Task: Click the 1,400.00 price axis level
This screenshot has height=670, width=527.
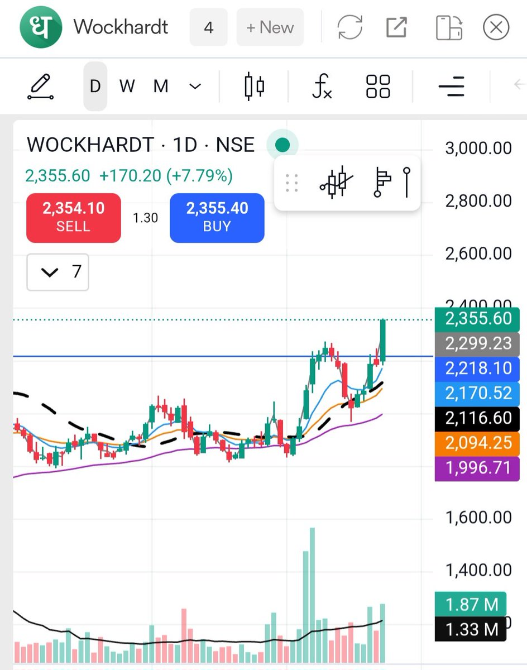Action: 478,570
